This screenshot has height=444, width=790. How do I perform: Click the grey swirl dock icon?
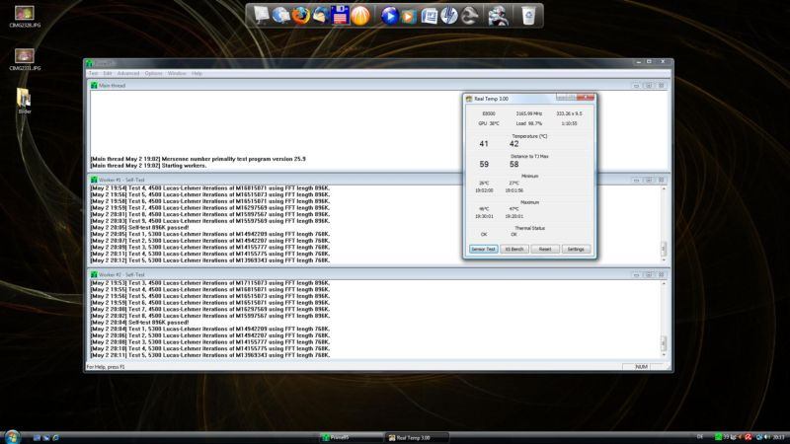469,16
